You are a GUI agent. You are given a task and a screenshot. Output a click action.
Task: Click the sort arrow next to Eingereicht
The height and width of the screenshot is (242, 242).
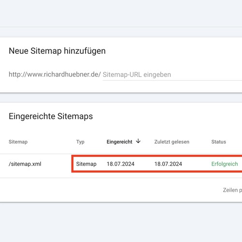pos(138,141)
